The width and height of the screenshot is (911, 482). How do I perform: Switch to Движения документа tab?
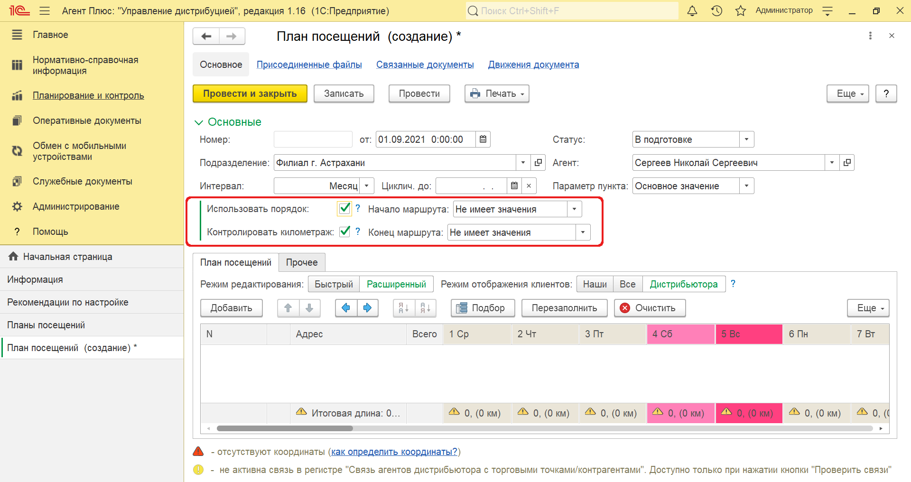click(x=533, y=65)
